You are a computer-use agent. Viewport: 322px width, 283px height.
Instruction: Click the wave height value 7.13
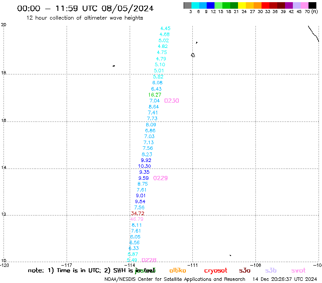pos(148,142)
